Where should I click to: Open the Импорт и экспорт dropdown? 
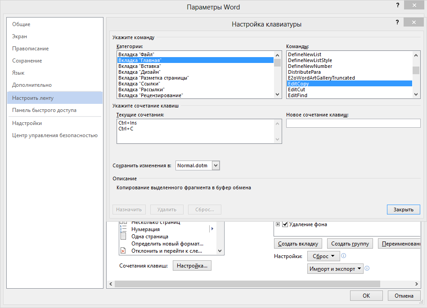(x=335, y=269)
